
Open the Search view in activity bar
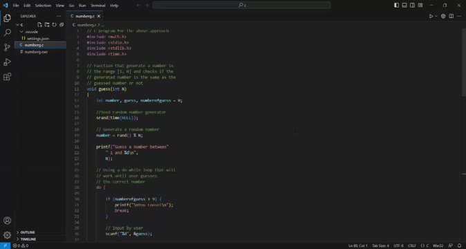[x=7, y=33]
